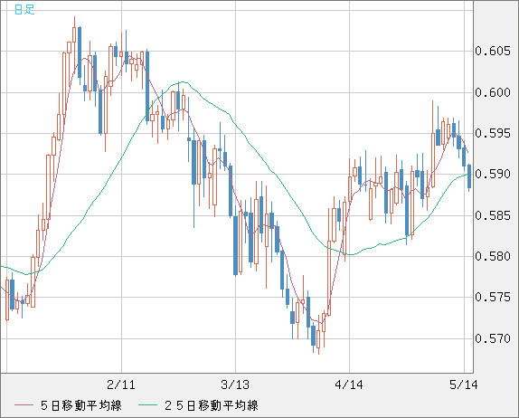Click the 2/11 date axis label
The width and height of the screenshot is (519, 418).
121,385
